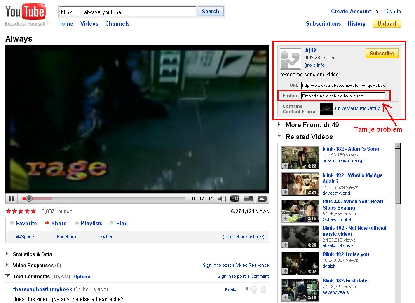Click the search input field
415x303 pixels.
click(127, 12)
